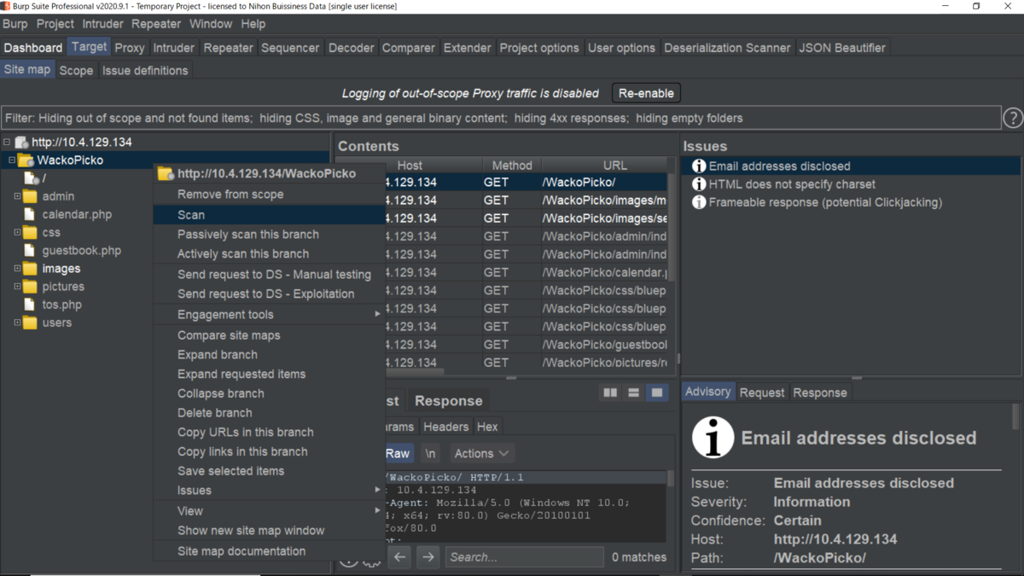Click the css folder icon

pos(30,232)
